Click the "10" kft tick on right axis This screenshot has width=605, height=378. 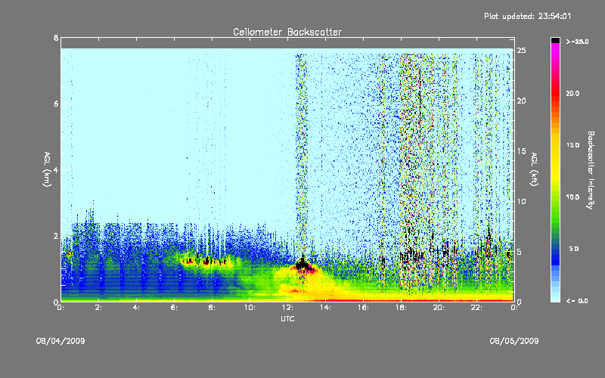(x=522, y=201)
